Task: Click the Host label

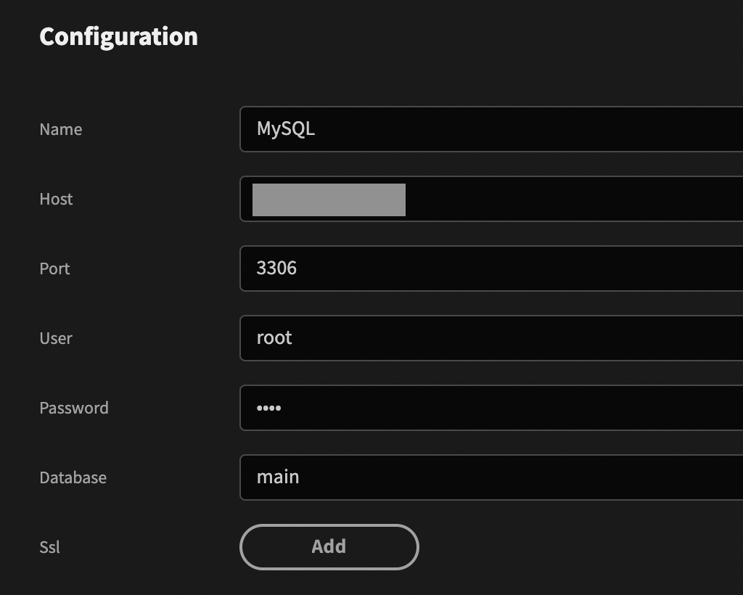Action: pos(56,199)
